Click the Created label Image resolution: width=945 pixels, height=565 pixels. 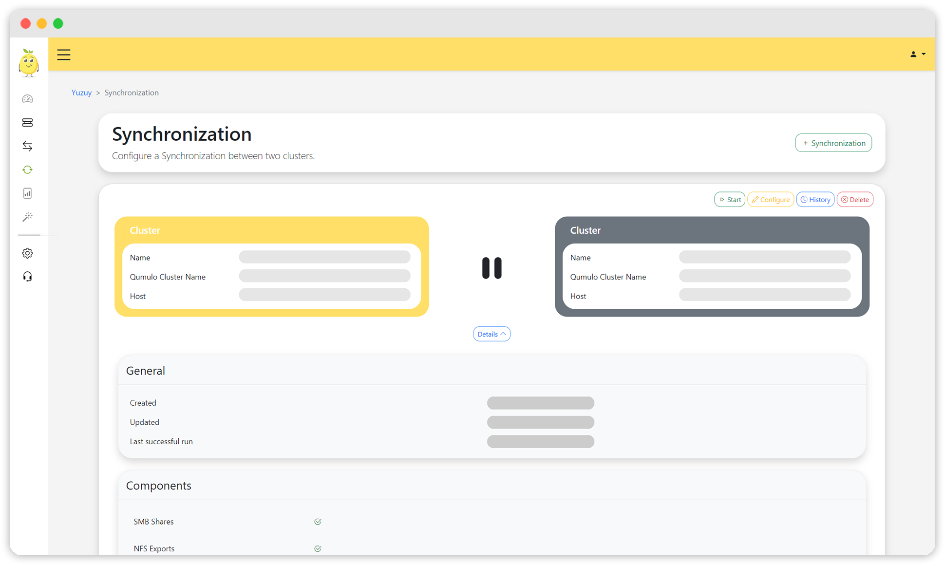point(143,403)
